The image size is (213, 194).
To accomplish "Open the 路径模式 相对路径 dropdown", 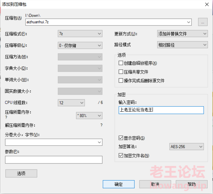I will click(x=182, y=45).
